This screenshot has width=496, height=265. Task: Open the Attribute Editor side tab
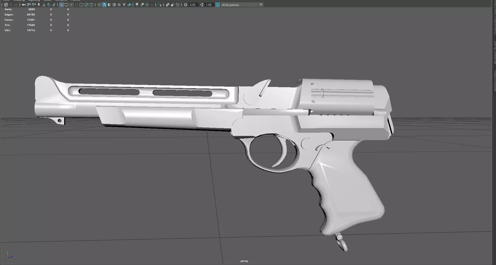[x=494, y=80]
